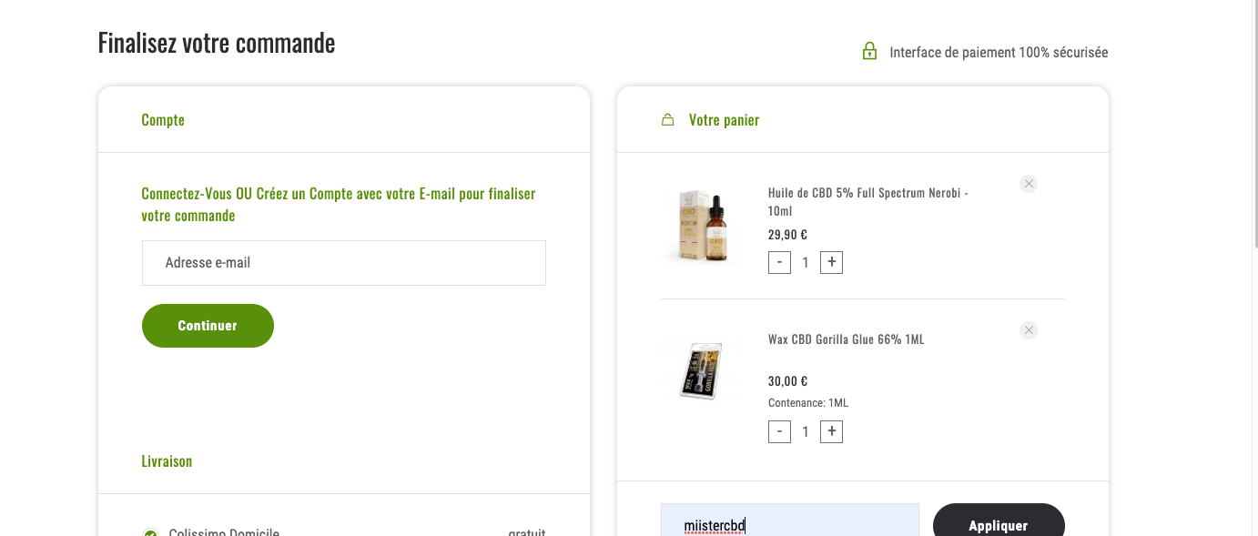Open the Huile de CBD Nerobi product thumbnail
1258x536 pixels.
click(703, 228)
